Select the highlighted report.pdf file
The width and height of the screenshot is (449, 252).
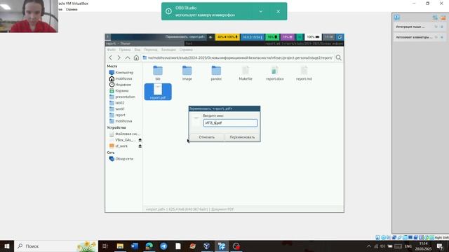pos(158,92)
